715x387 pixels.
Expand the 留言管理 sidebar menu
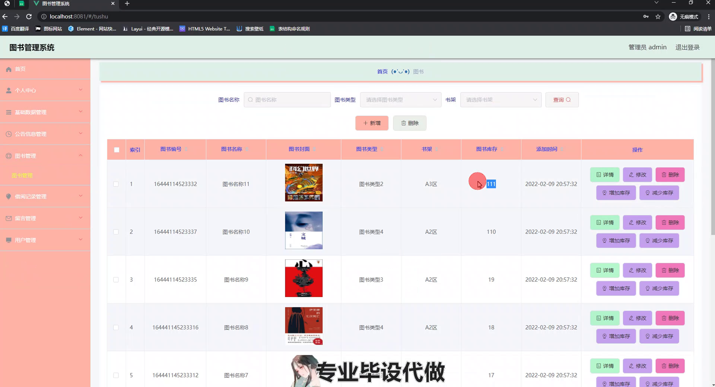[45, 218]
